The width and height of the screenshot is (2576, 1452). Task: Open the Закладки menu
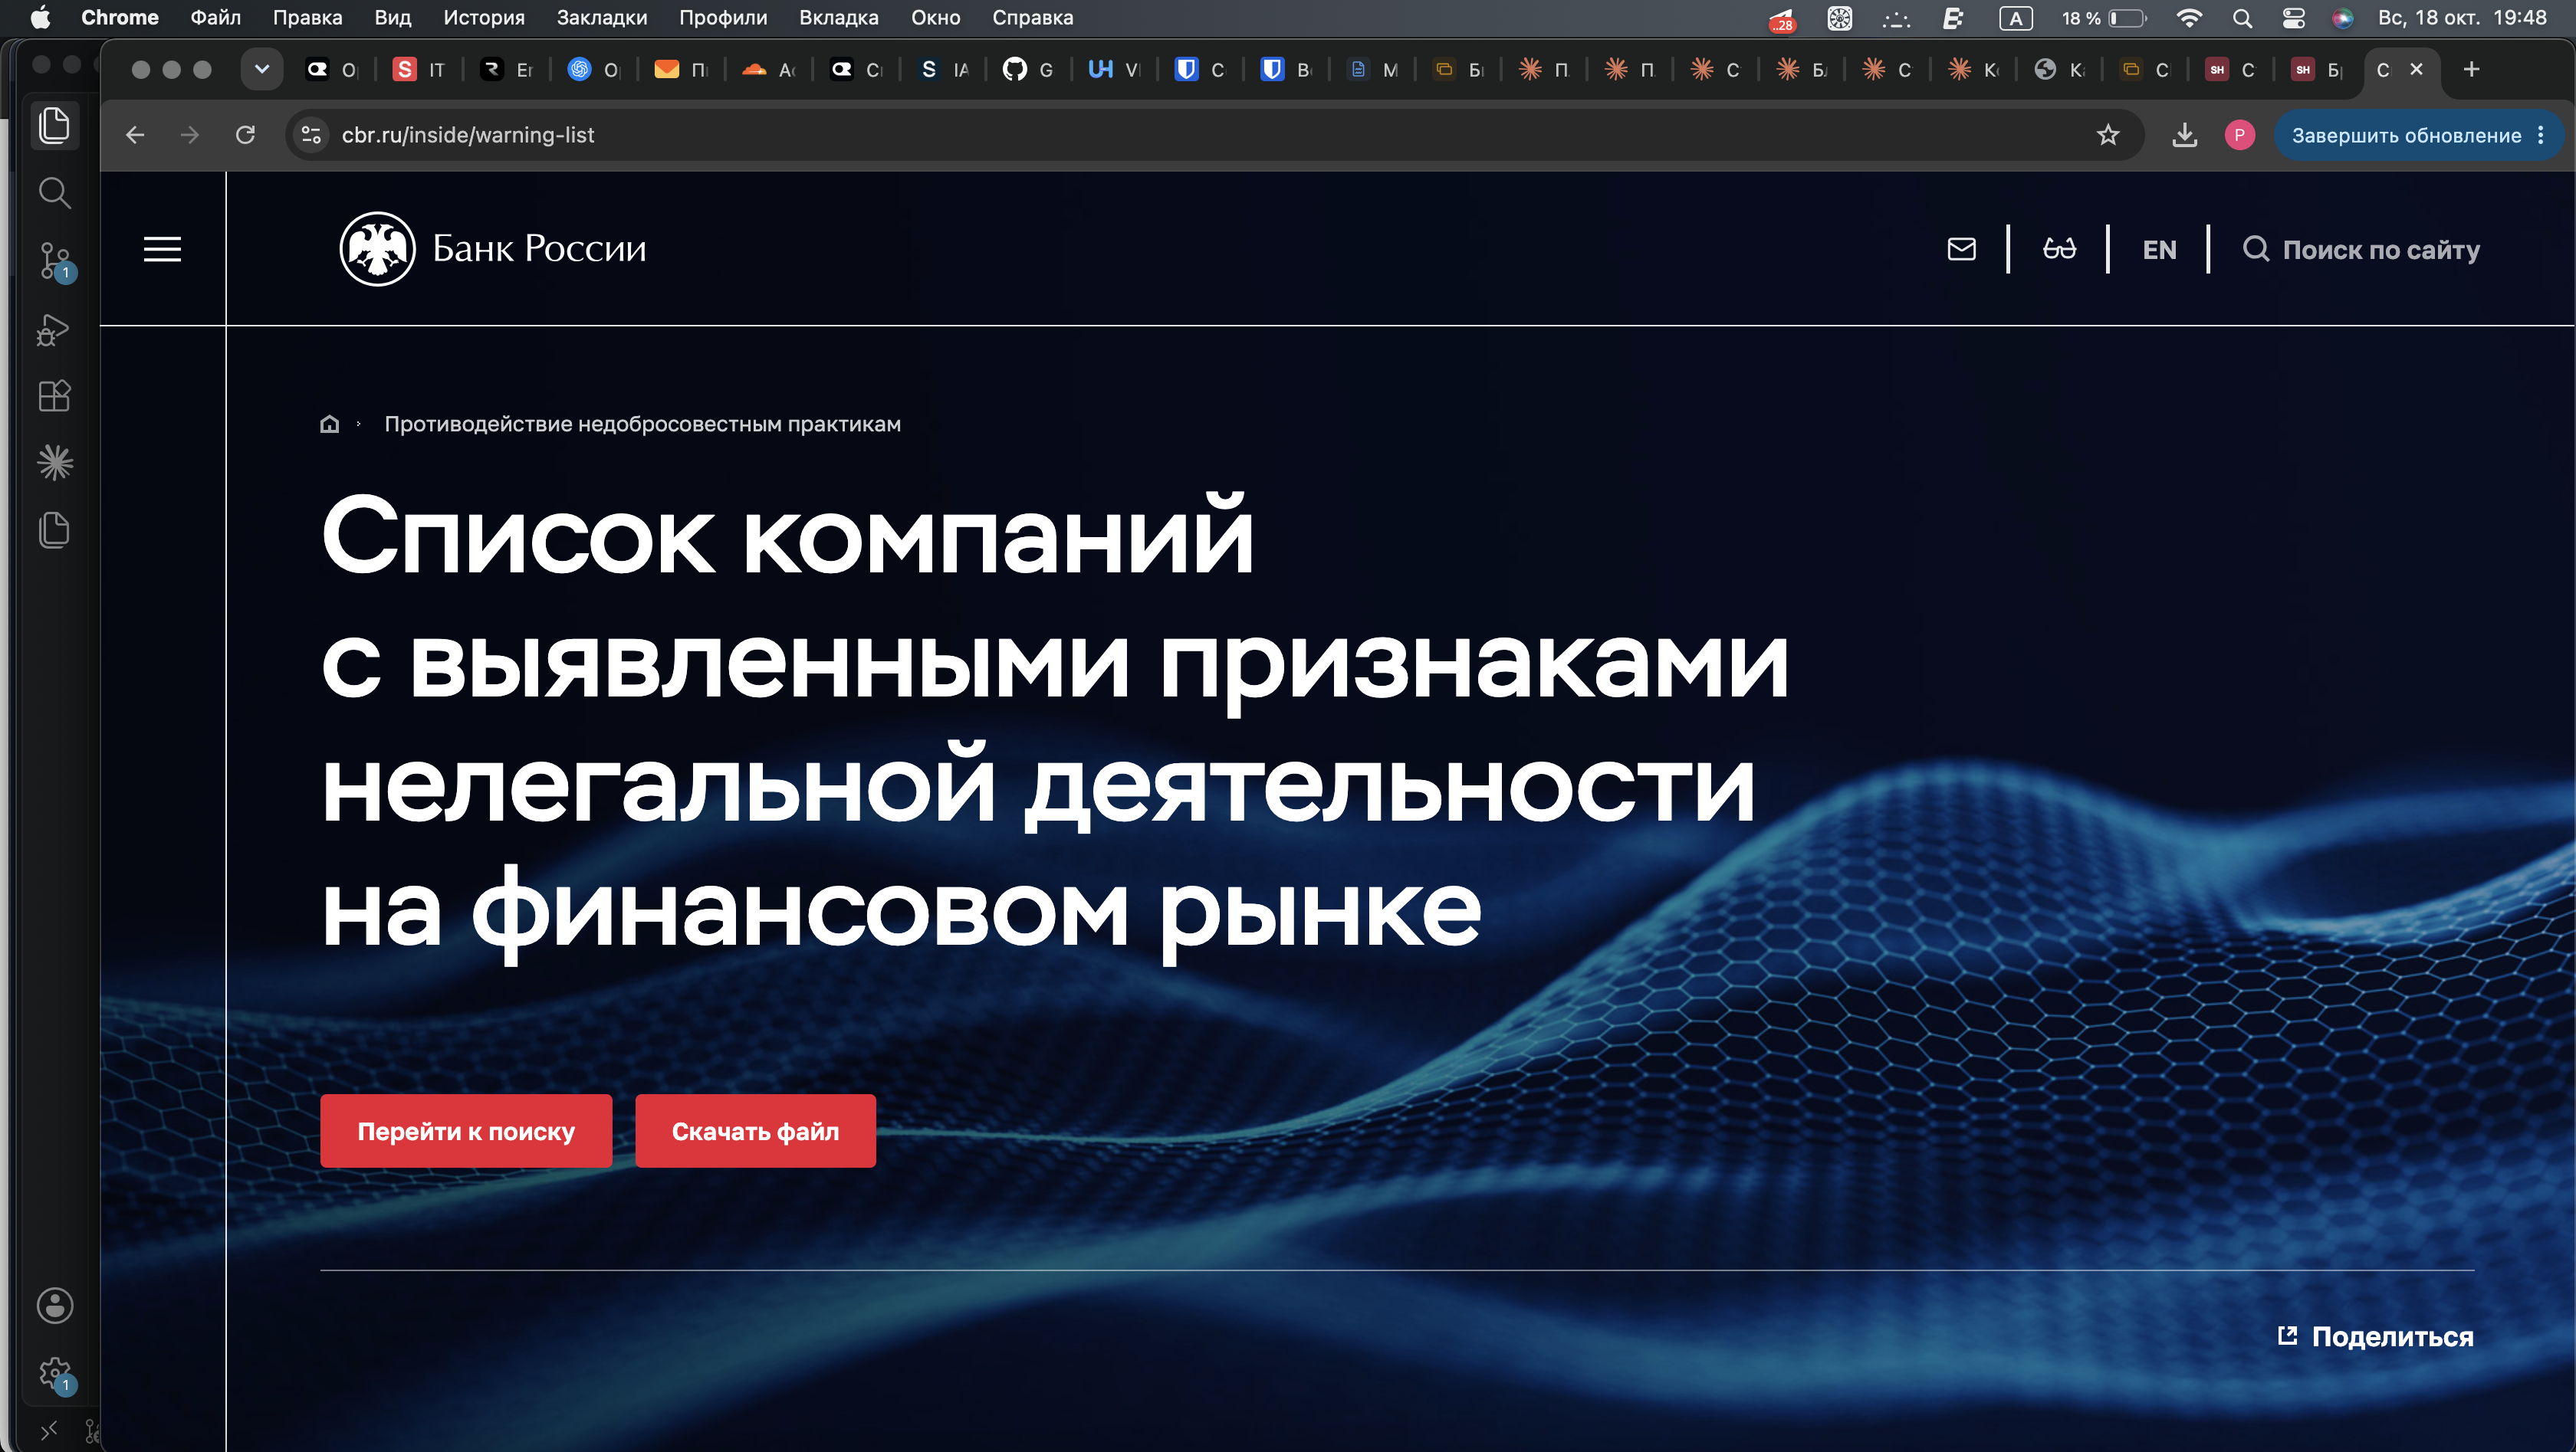601,17
